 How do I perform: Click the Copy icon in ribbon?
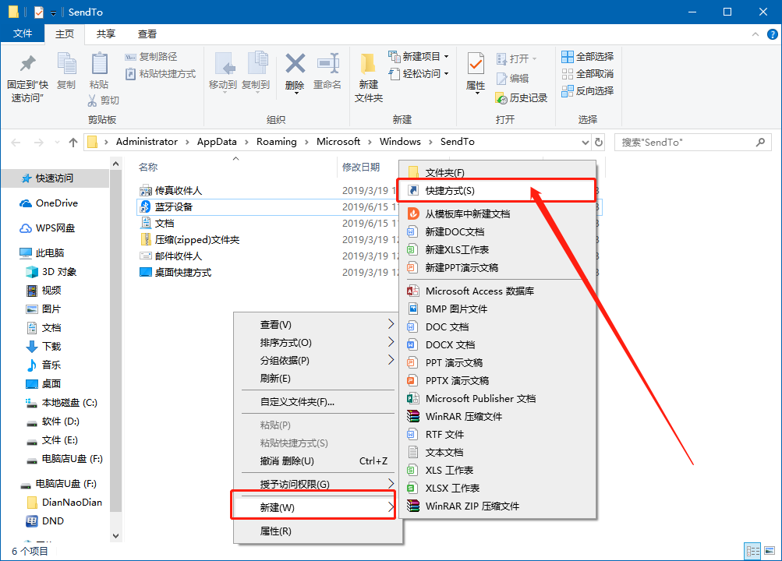(x=66, y=64)
